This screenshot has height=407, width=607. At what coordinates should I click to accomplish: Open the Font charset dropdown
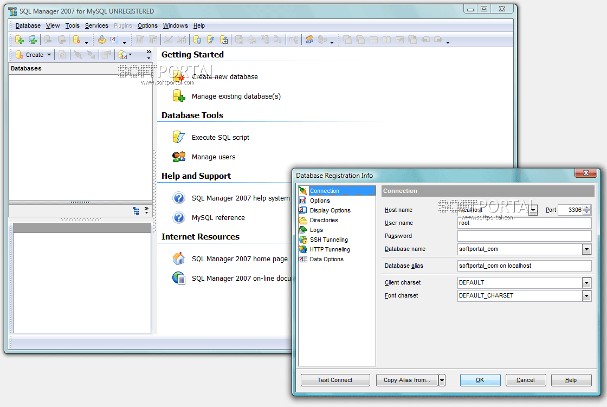[586, 296]
